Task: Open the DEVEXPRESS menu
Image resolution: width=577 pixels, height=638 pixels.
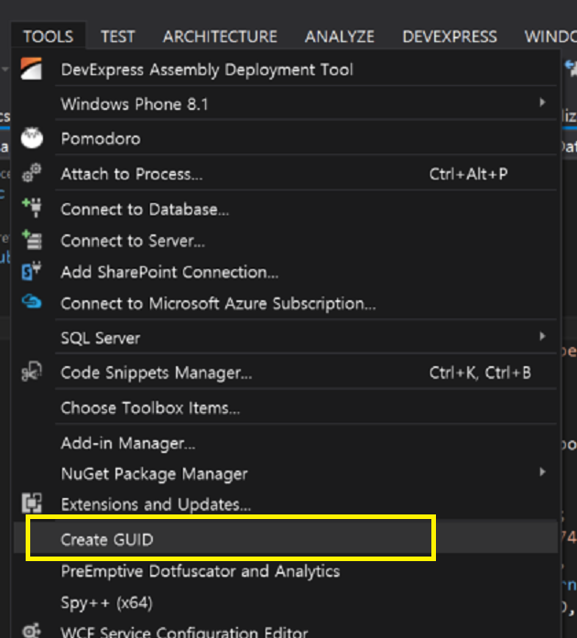Action: 450,37
